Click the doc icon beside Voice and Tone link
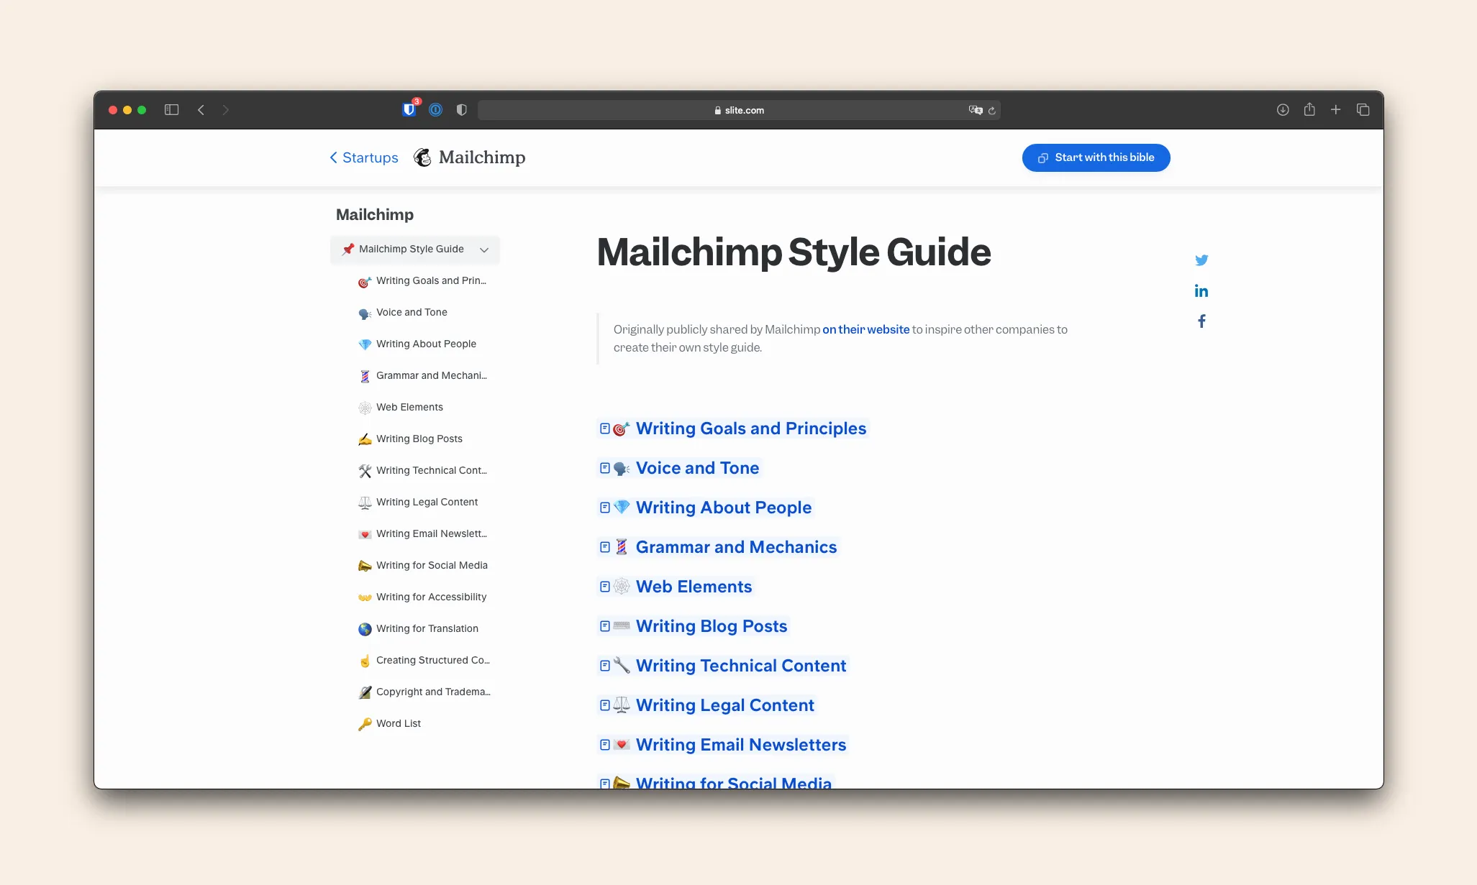This screenshot has width=1477, height=885. [x=605, y=468]
